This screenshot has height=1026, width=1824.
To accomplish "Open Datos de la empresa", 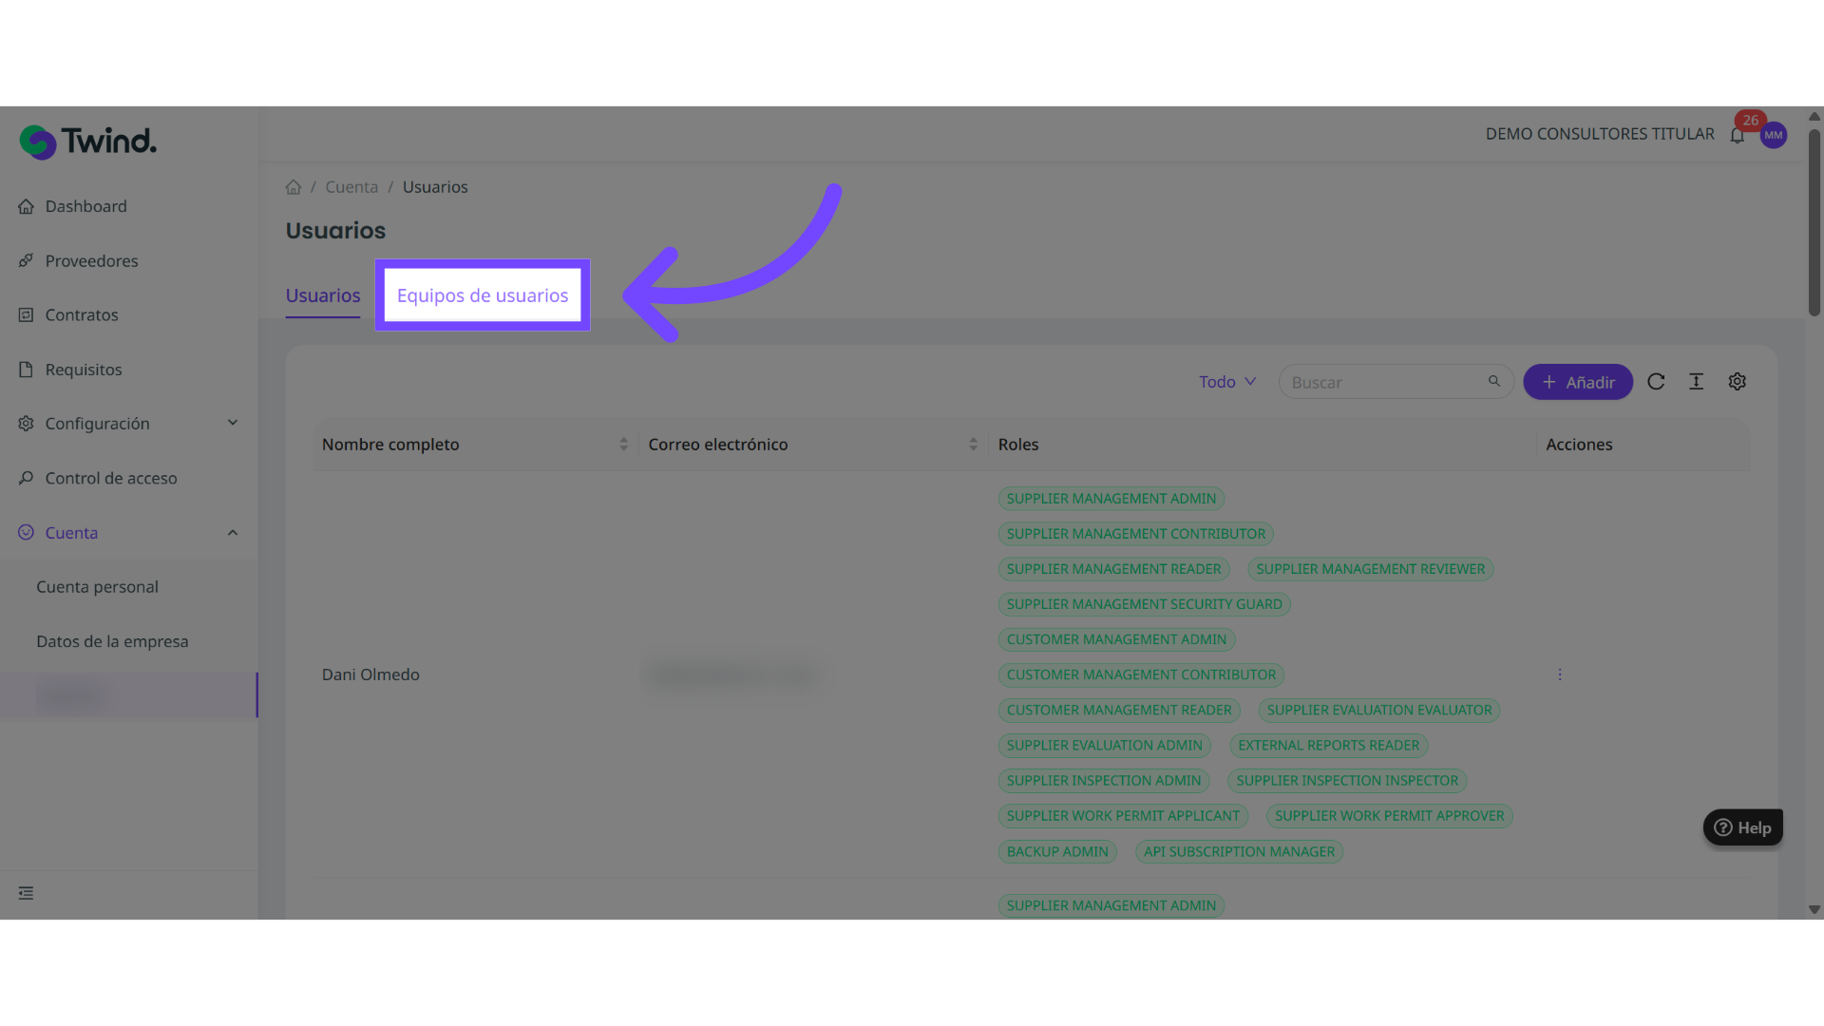I will pyautogui.click(x=112, y=641).
